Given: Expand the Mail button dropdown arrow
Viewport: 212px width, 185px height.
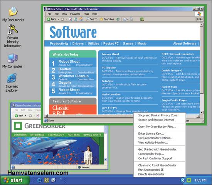Looking at the screenshot, I should 128,19.
